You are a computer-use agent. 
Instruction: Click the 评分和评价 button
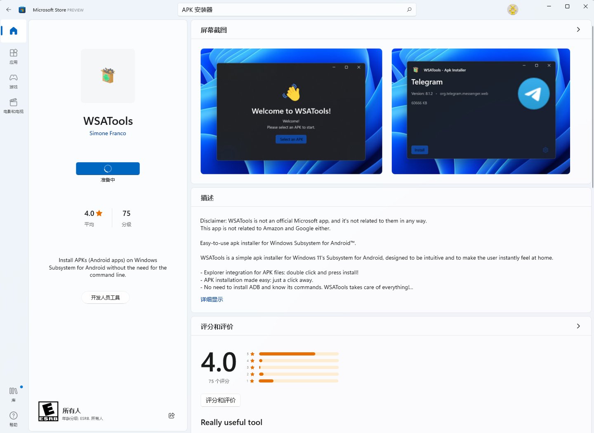coord(220,400)
